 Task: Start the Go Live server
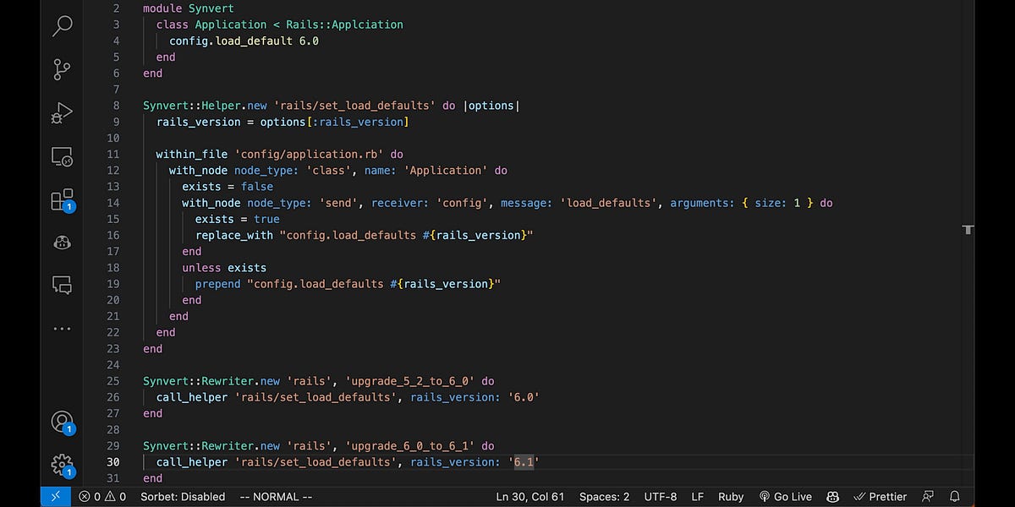(x=785, y=497)
